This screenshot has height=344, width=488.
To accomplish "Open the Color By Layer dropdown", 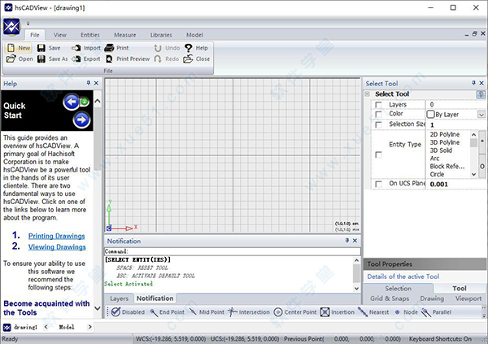I will 481,115.
